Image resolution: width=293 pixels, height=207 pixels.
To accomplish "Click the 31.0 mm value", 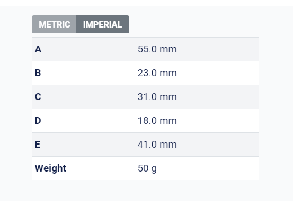I will (x=157, y=97).
